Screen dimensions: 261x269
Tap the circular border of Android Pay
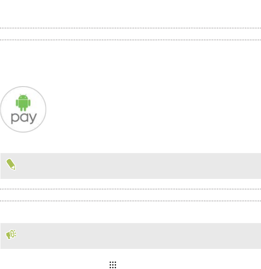[x=23, y=87]
